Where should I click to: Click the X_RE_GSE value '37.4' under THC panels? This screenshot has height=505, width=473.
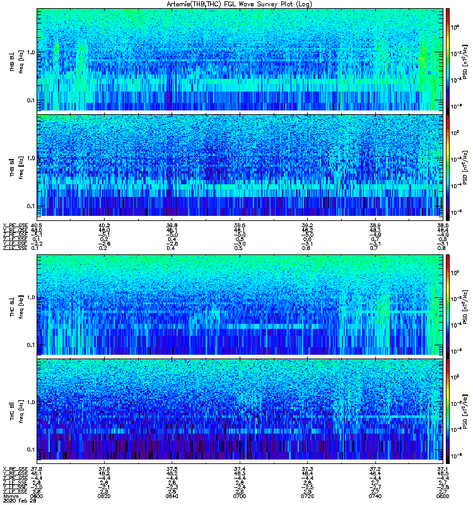[x=240, y=469]
